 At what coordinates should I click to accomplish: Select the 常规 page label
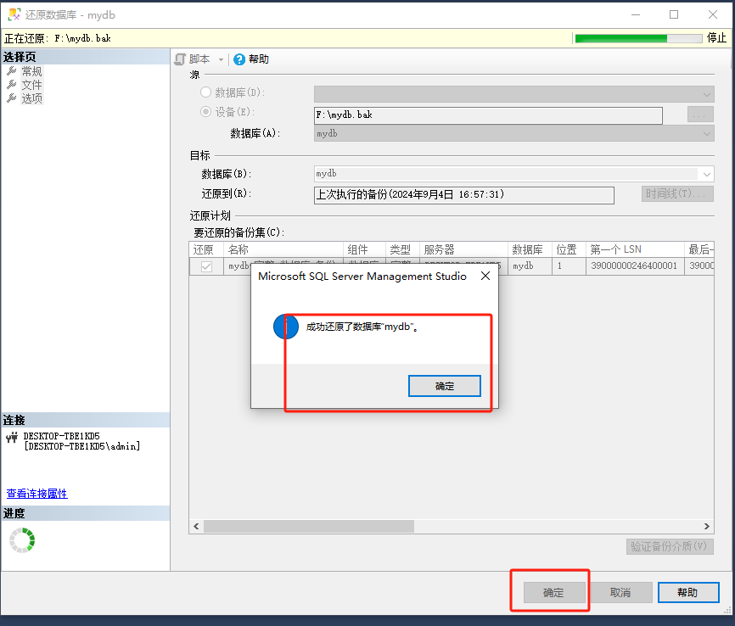(32, 71)
